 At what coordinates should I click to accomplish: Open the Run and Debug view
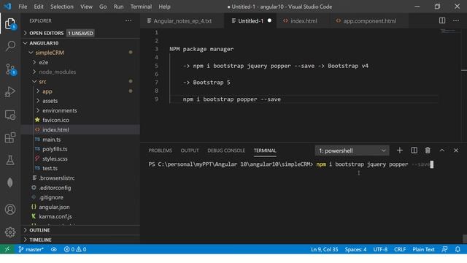tap(10, 92)
